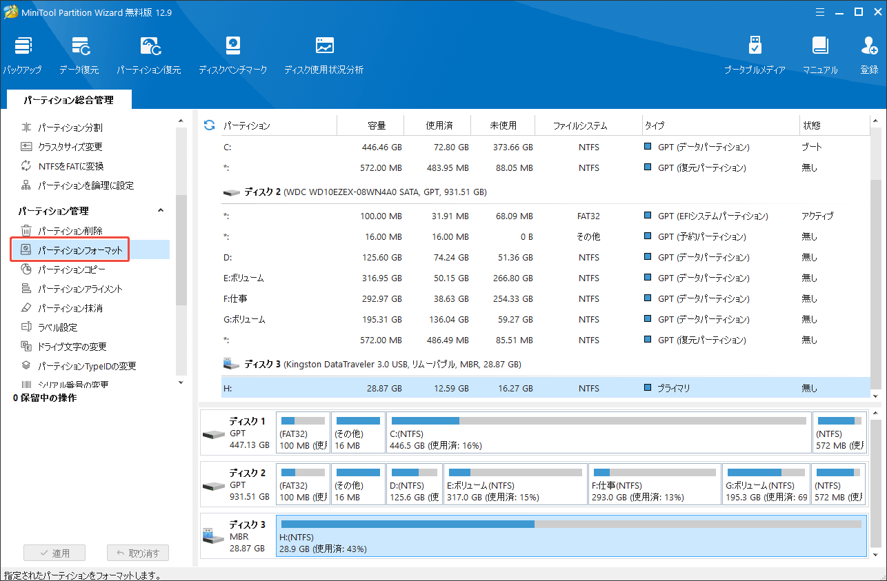The width and height of the screenshot is (887, 581).
Task: Choose クラスタサイズ変更 option
Action: coord(62,147)
